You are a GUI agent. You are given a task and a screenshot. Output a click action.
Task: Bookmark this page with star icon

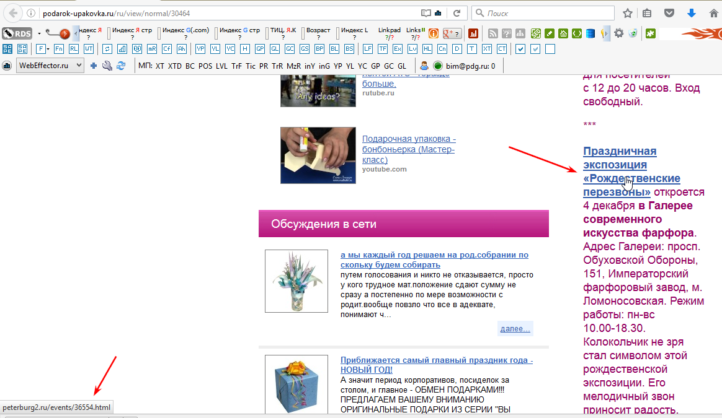click(x=628, y=14)
